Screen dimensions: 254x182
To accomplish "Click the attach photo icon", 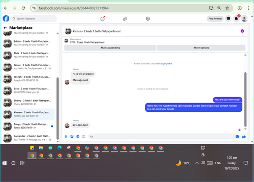I will [x=72, y=136].
